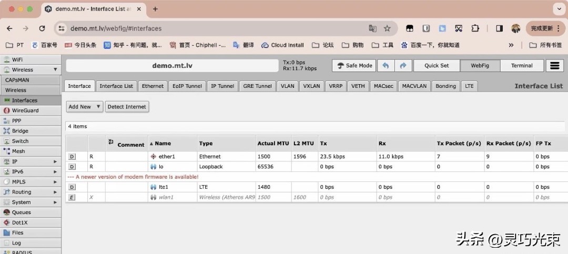The height and width of the screenshot is (254, 568).
Task: Open Switch in the sidebar
Action: click(31, 141)
